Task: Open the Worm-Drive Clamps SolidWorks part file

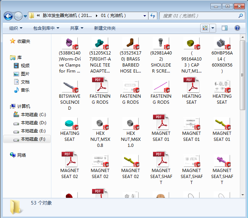Action: click(69, 44)
